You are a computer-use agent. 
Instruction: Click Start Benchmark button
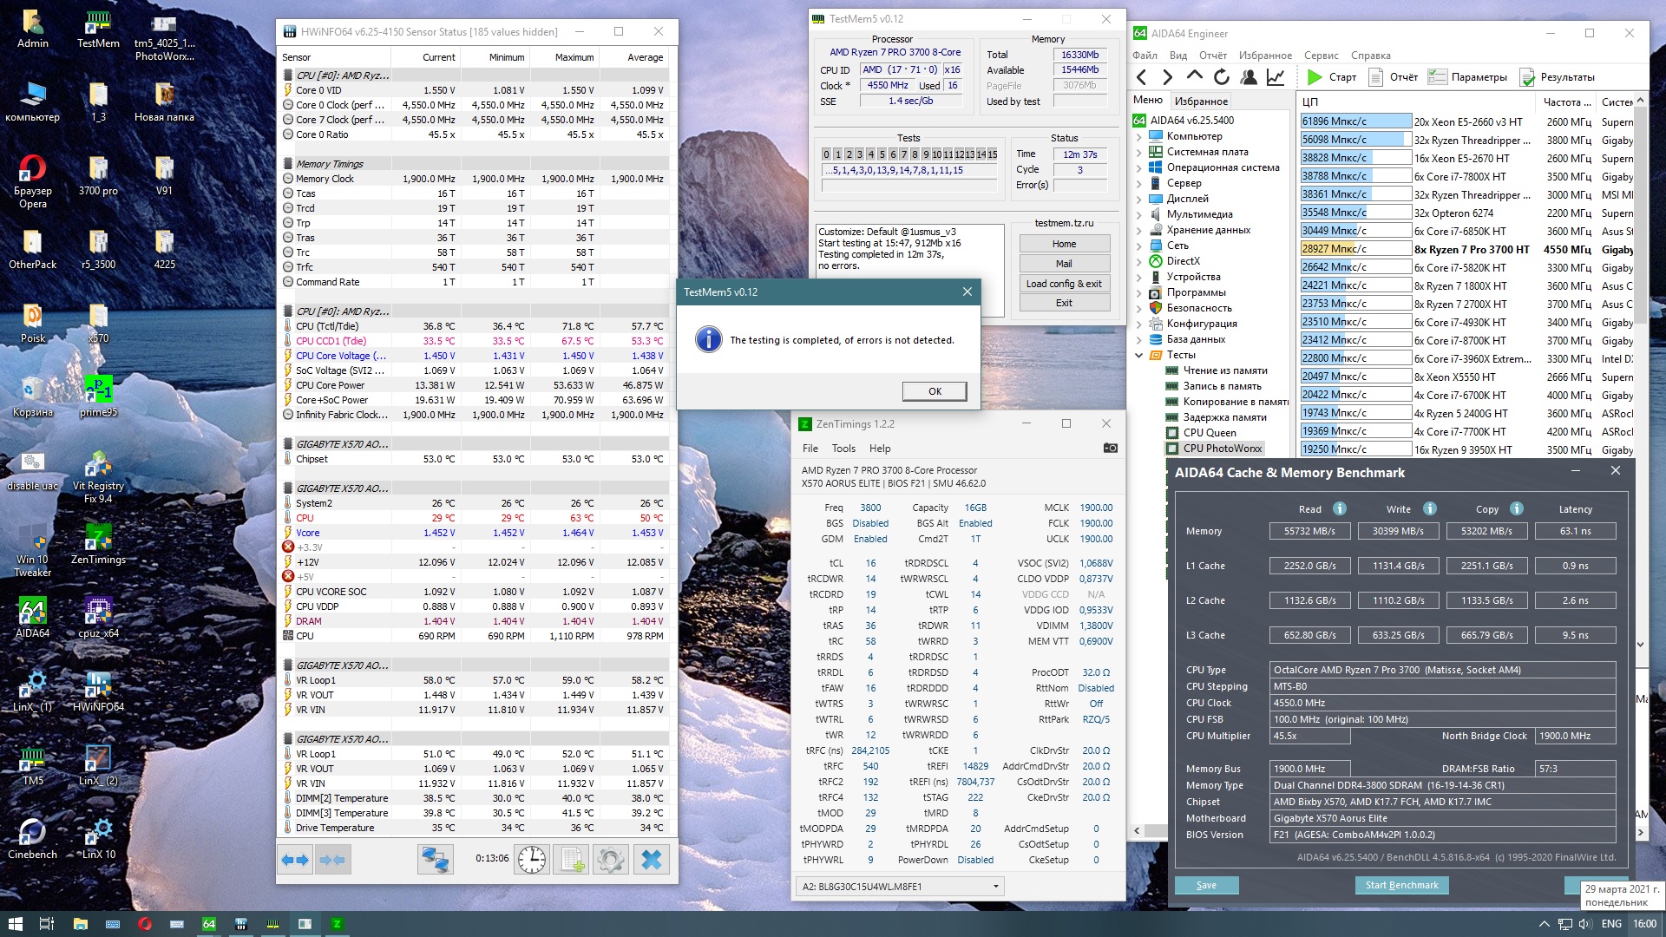(x=1401, y=885)
